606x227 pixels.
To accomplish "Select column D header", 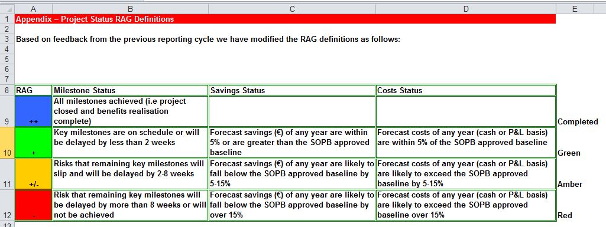I will coord(466,9).
